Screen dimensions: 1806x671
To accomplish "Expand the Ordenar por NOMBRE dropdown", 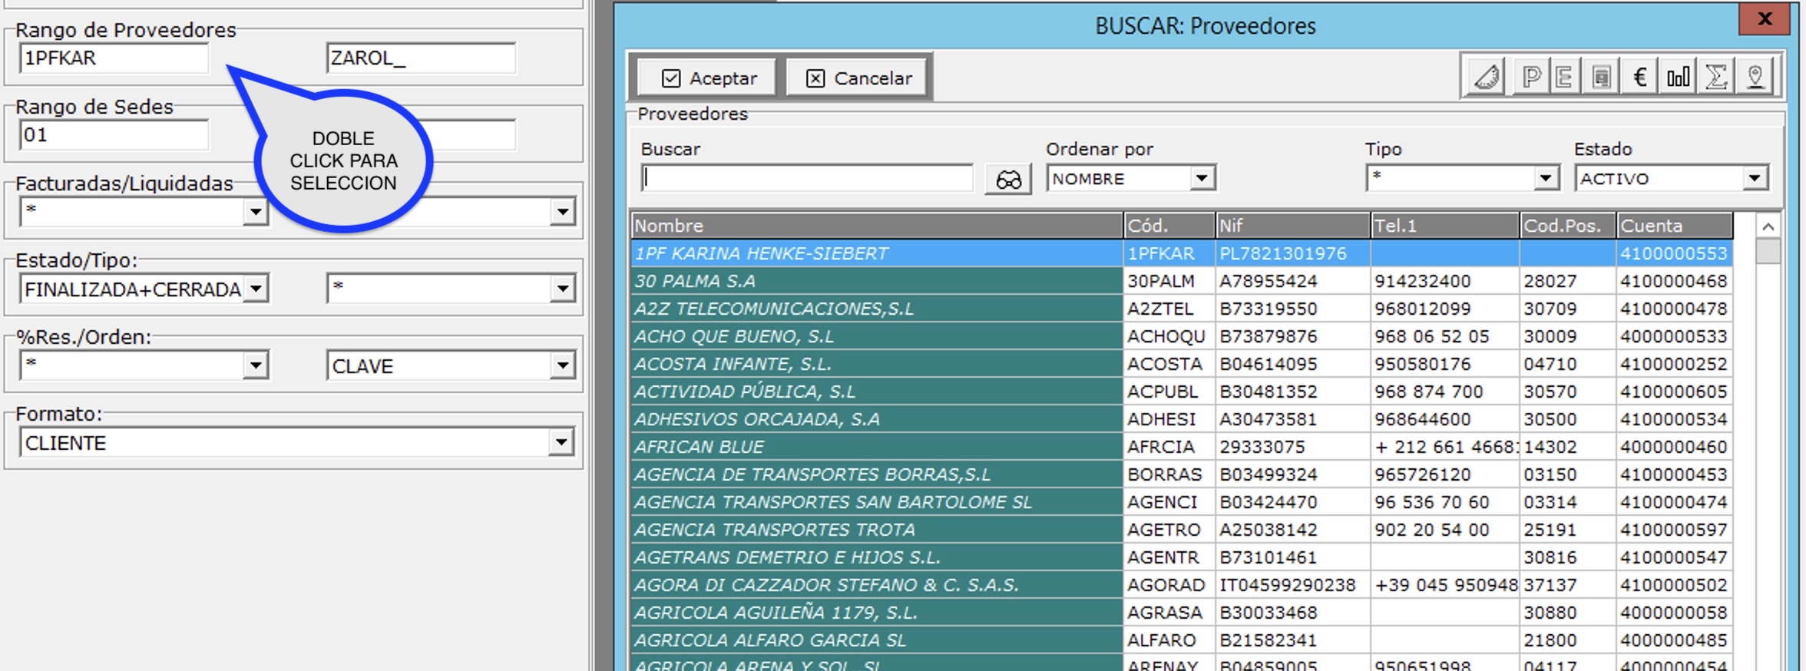I will pos(1202,179).
